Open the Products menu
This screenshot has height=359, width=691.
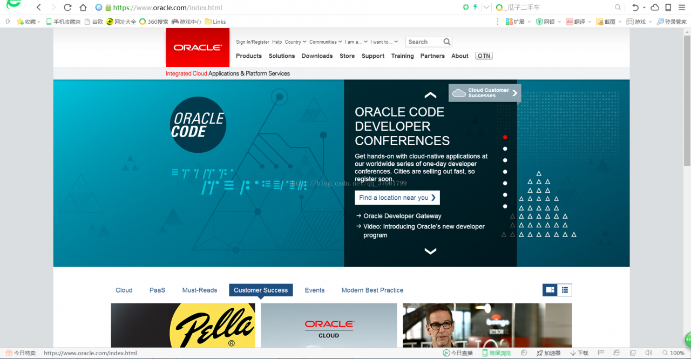coord(249,56)
